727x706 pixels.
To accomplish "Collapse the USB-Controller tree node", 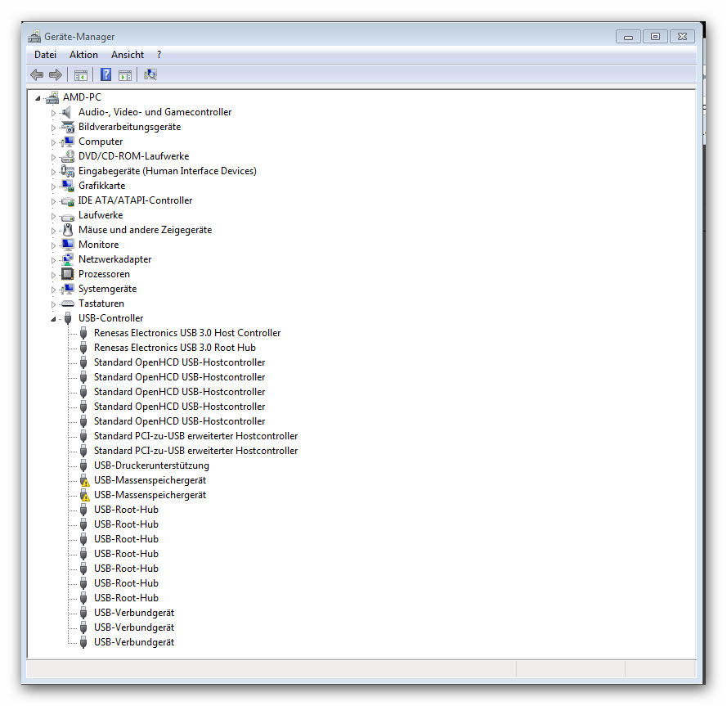I will (x=54, y=319).
